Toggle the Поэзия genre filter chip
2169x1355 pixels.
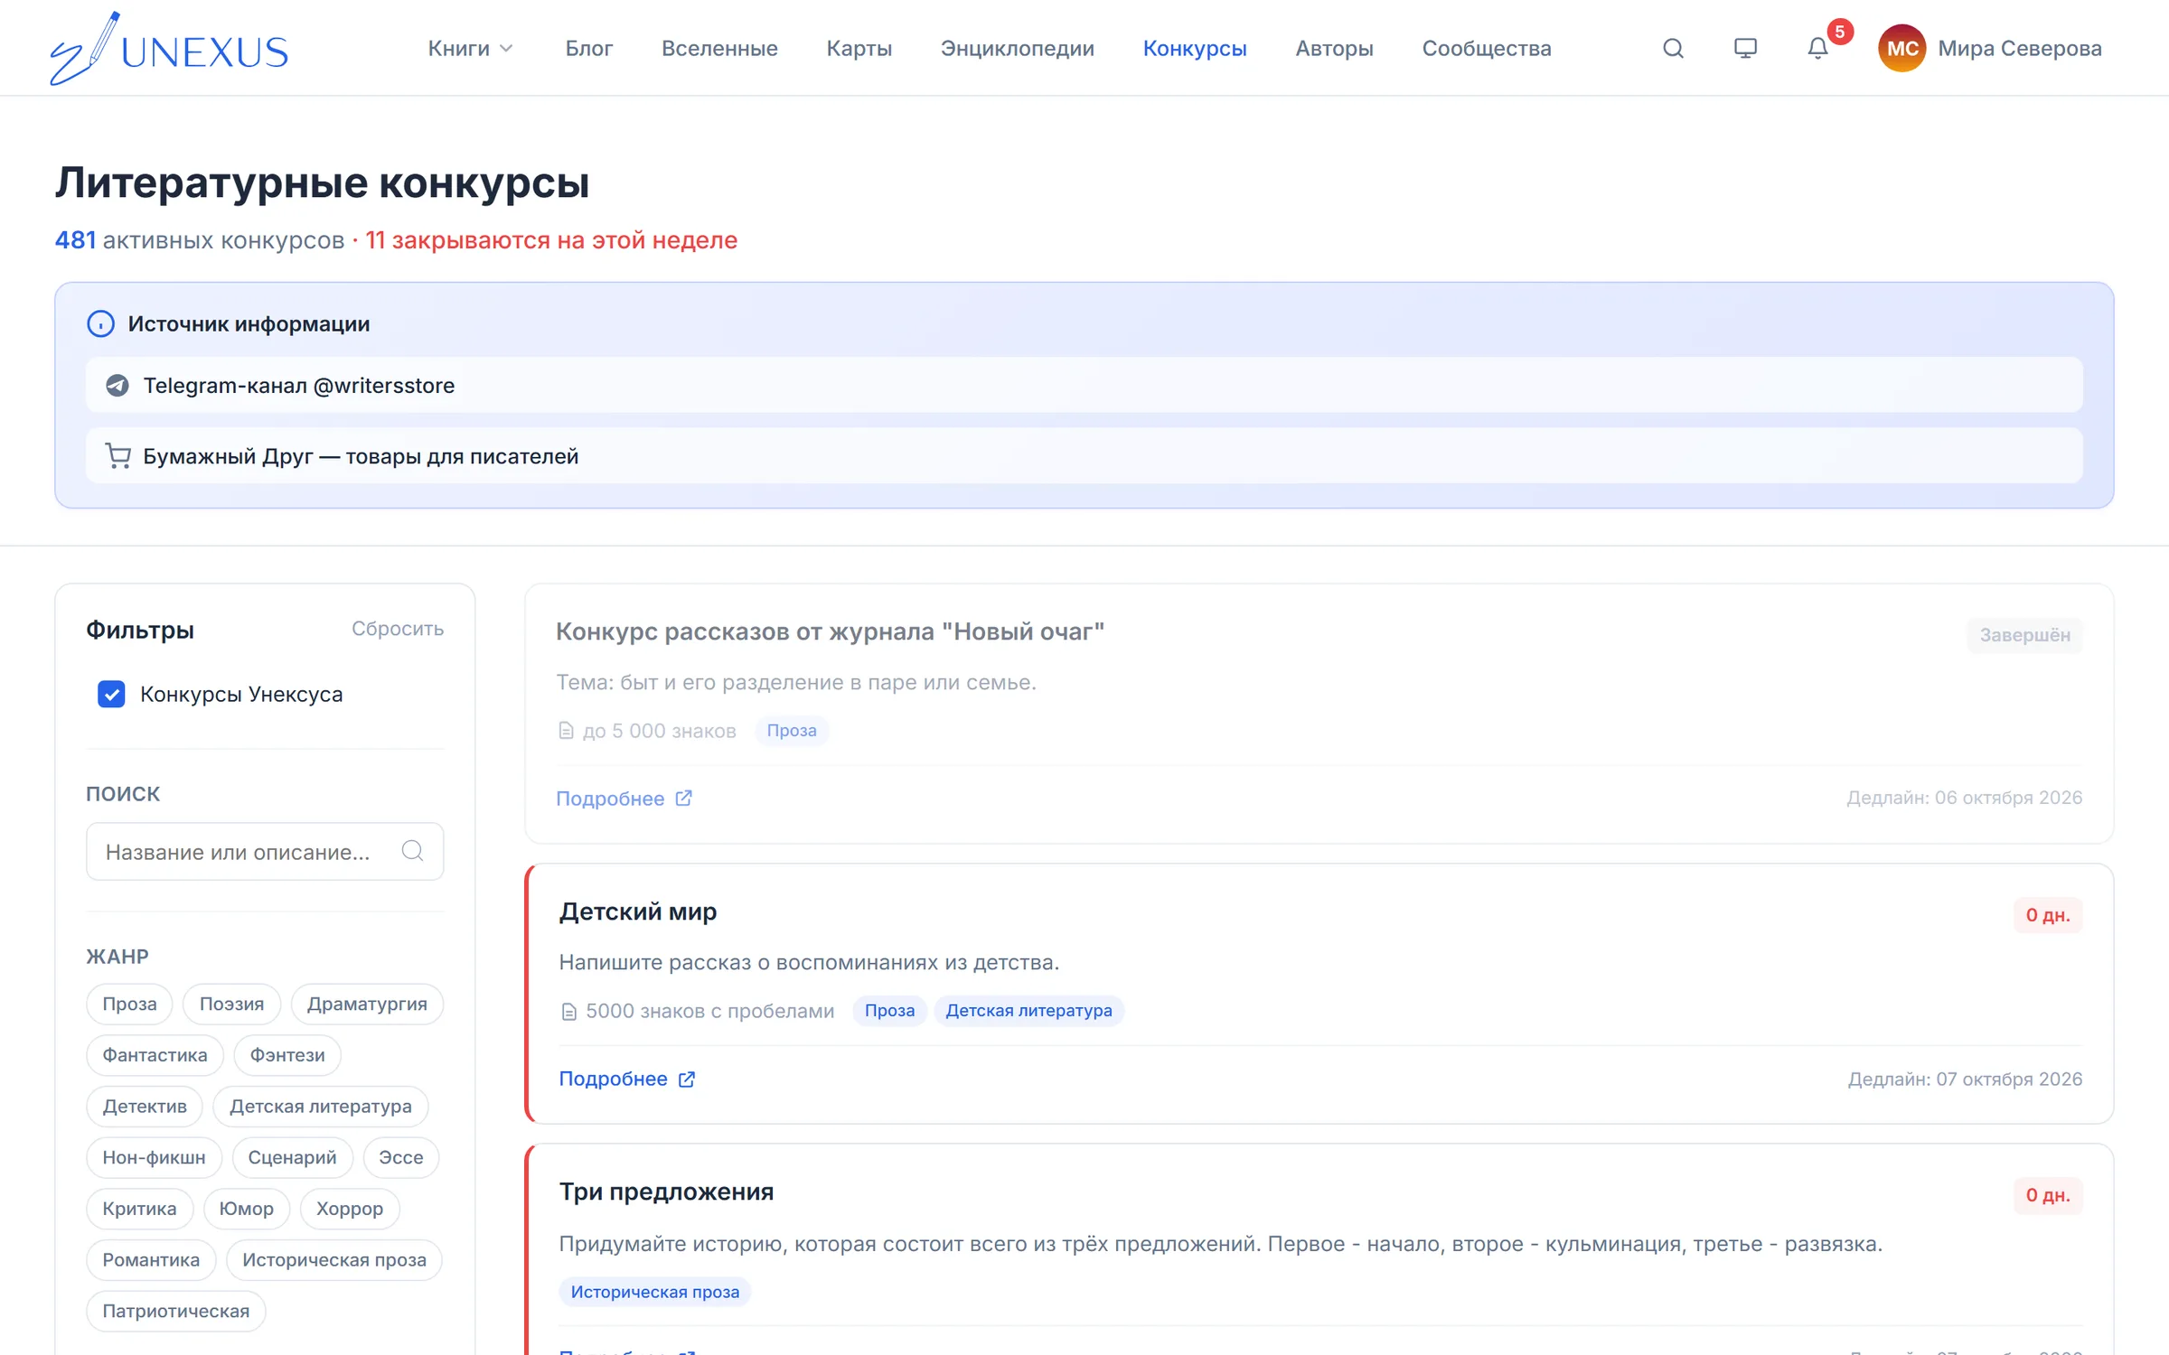(231, 1004)
